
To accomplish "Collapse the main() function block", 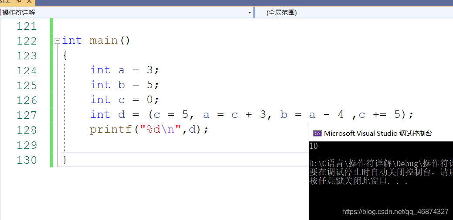I will (x=57, y=41).
